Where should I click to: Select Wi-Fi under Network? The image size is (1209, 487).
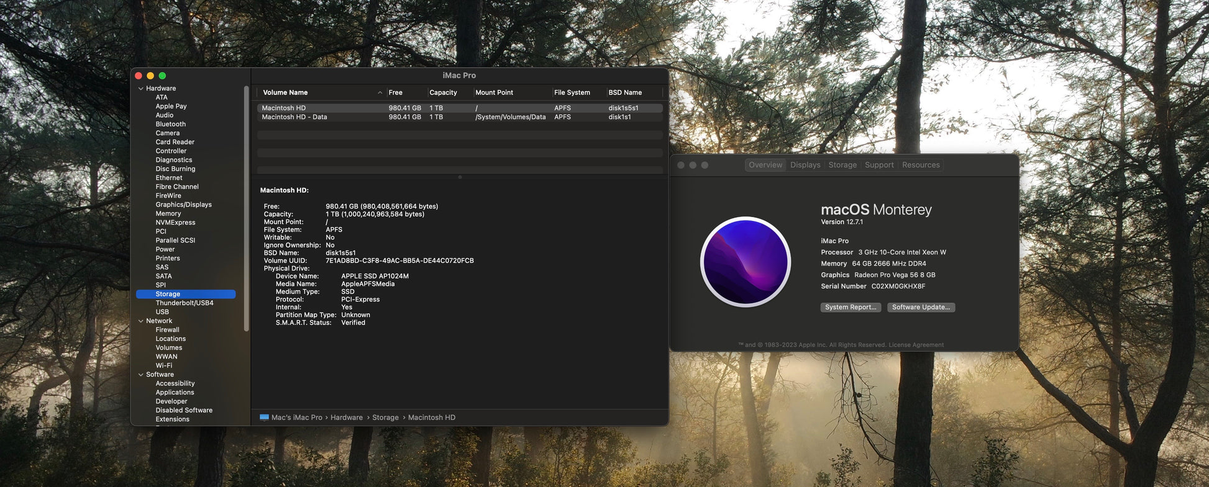pyautogui.click(x=164, y=366)
